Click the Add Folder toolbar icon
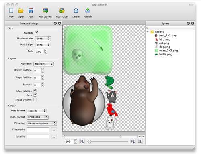Screen dimensions: 201x154 tap(62, 11)
